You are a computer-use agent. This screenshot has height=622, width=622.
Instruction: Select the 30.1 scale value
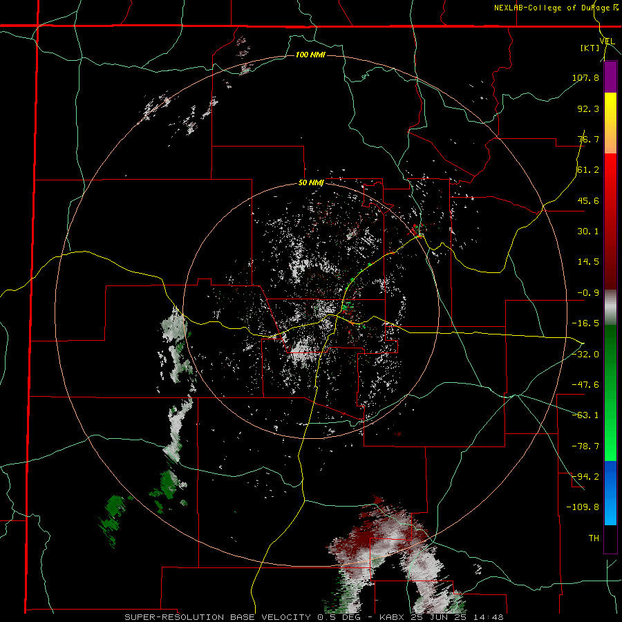588,232
